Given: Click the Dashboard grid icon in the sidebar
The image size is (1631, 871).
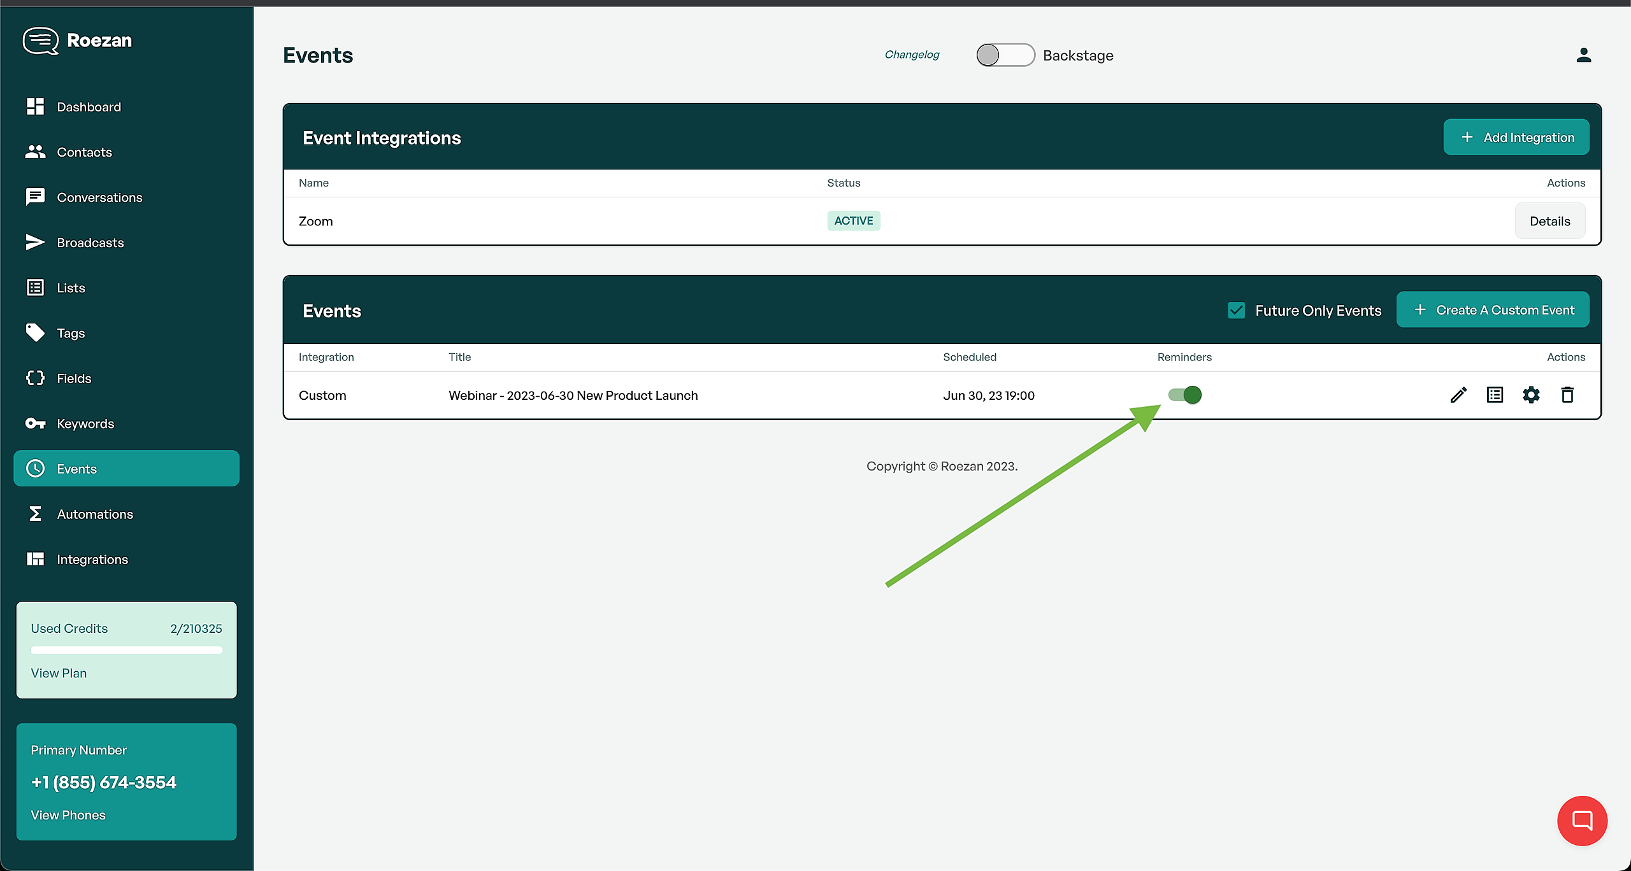Looking at the screenshot, I should click(35, 106).
